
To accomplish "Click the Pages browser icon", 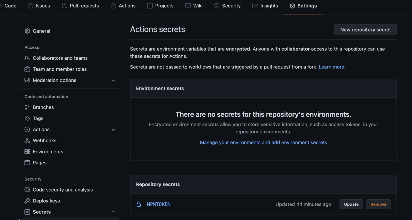I will point(27,163).
